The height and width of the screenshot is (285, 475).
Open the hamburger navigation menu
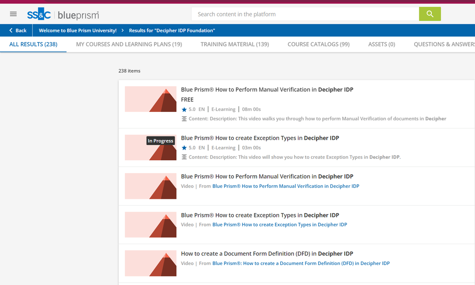(13, 14)
